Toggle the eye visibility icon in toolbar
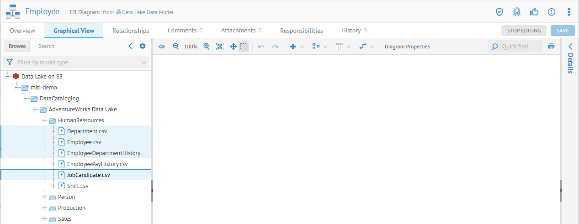The width and height of the screenshot is (579, 224). pos(162,47)
